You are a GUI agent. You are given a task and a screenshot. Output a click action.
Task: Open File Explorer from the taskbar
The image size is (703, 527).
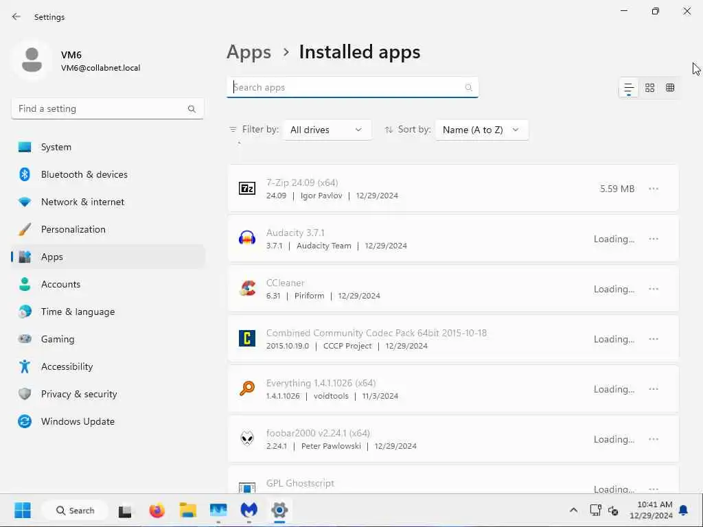coord(188,510)
